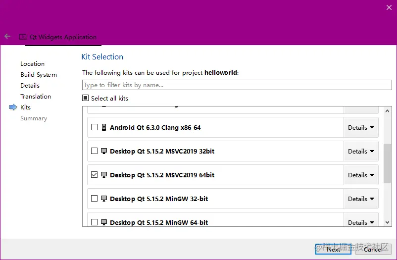Go to the Location wizard step

pyautogui.click(x=32, y=63)
